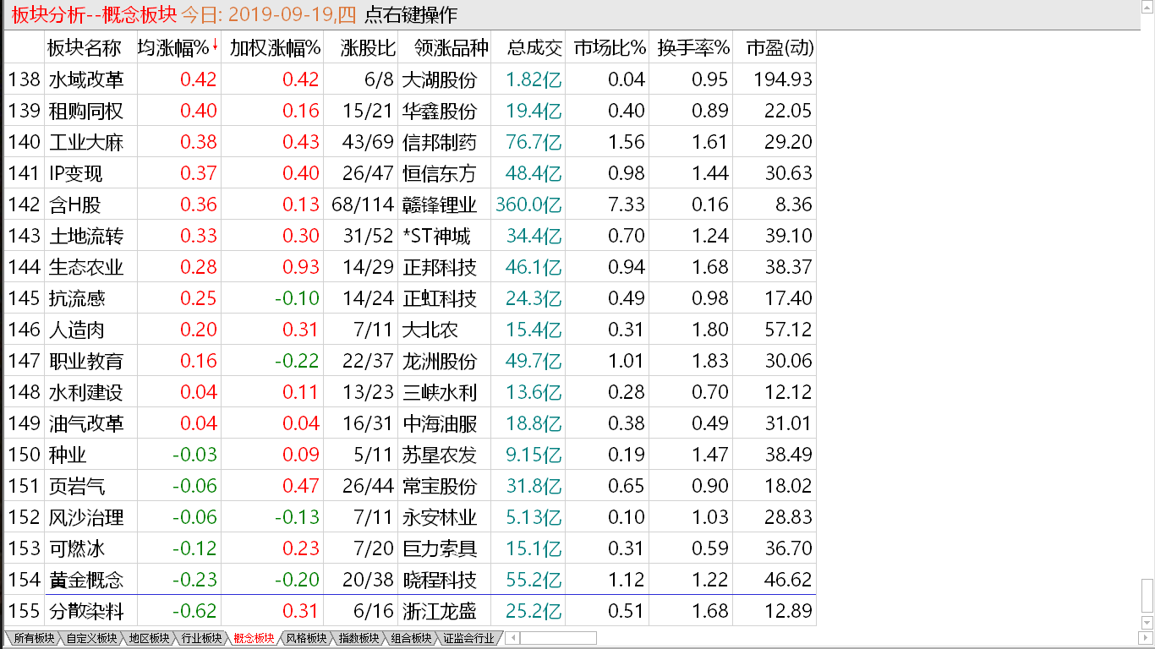
Task: Select the IP变现 sector row
Action: tap(410, 173)
